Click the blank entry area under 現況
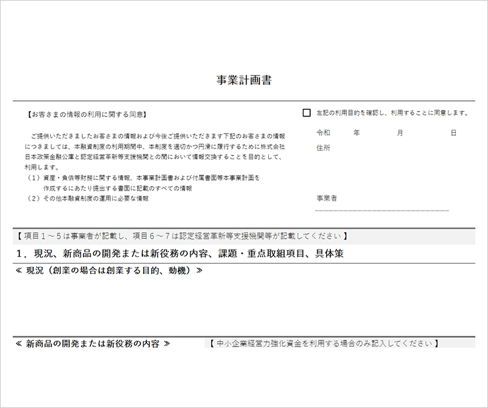The image size is (488, 408). pyautogui.click(x=244, y=304)
